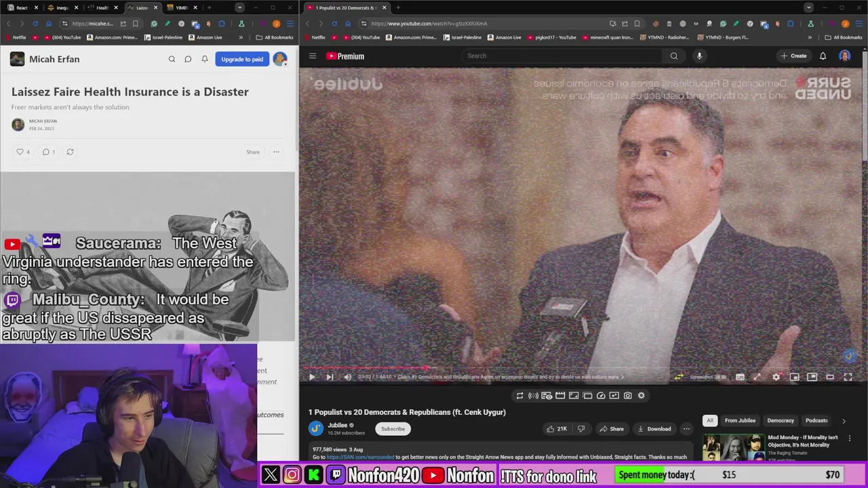The width and height of the screenshot is (868, 488).
Task: Open YouTube browser application menu
Action: 860,23
